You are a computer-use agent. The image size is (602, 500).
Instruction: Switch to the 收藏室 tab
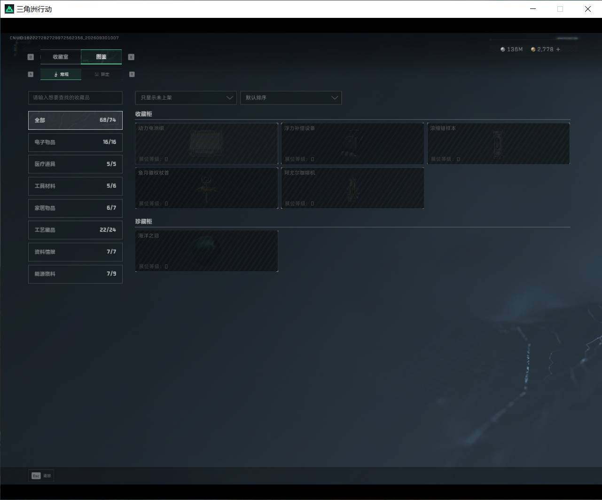point(61,57)
